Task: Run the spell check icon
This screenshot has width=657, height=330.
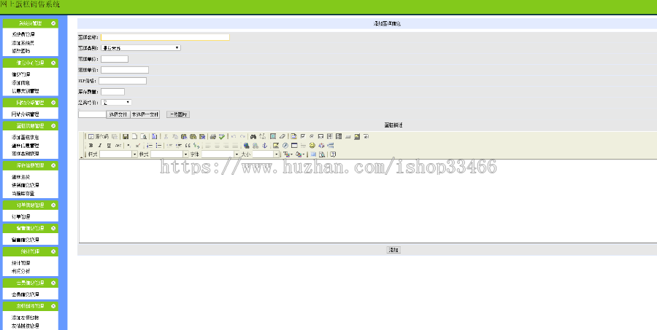Action: point(222,136)
